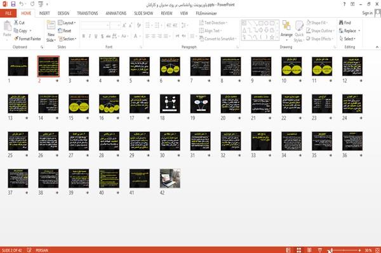Screen dimensions: 381x253
Task: Open the font size combo box
Action: pyautogui.click(x=115, y=25)
